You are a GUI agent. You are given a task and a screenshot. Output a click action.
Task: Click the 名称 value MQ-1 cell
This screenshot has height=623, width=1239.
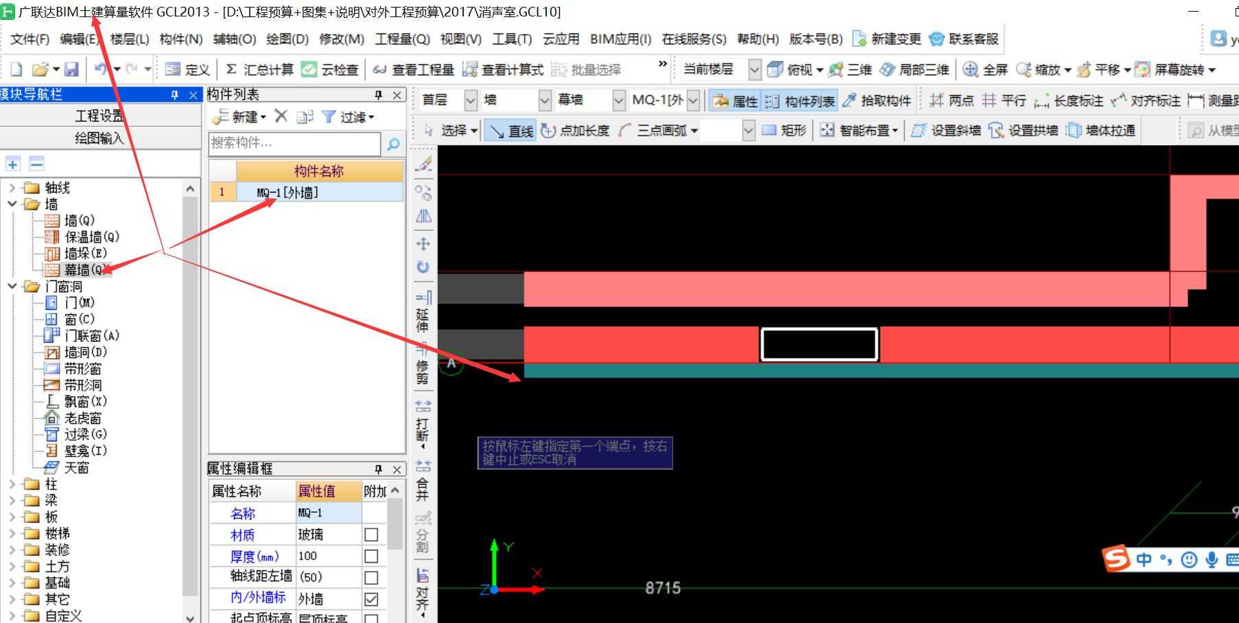pos(329,513)
